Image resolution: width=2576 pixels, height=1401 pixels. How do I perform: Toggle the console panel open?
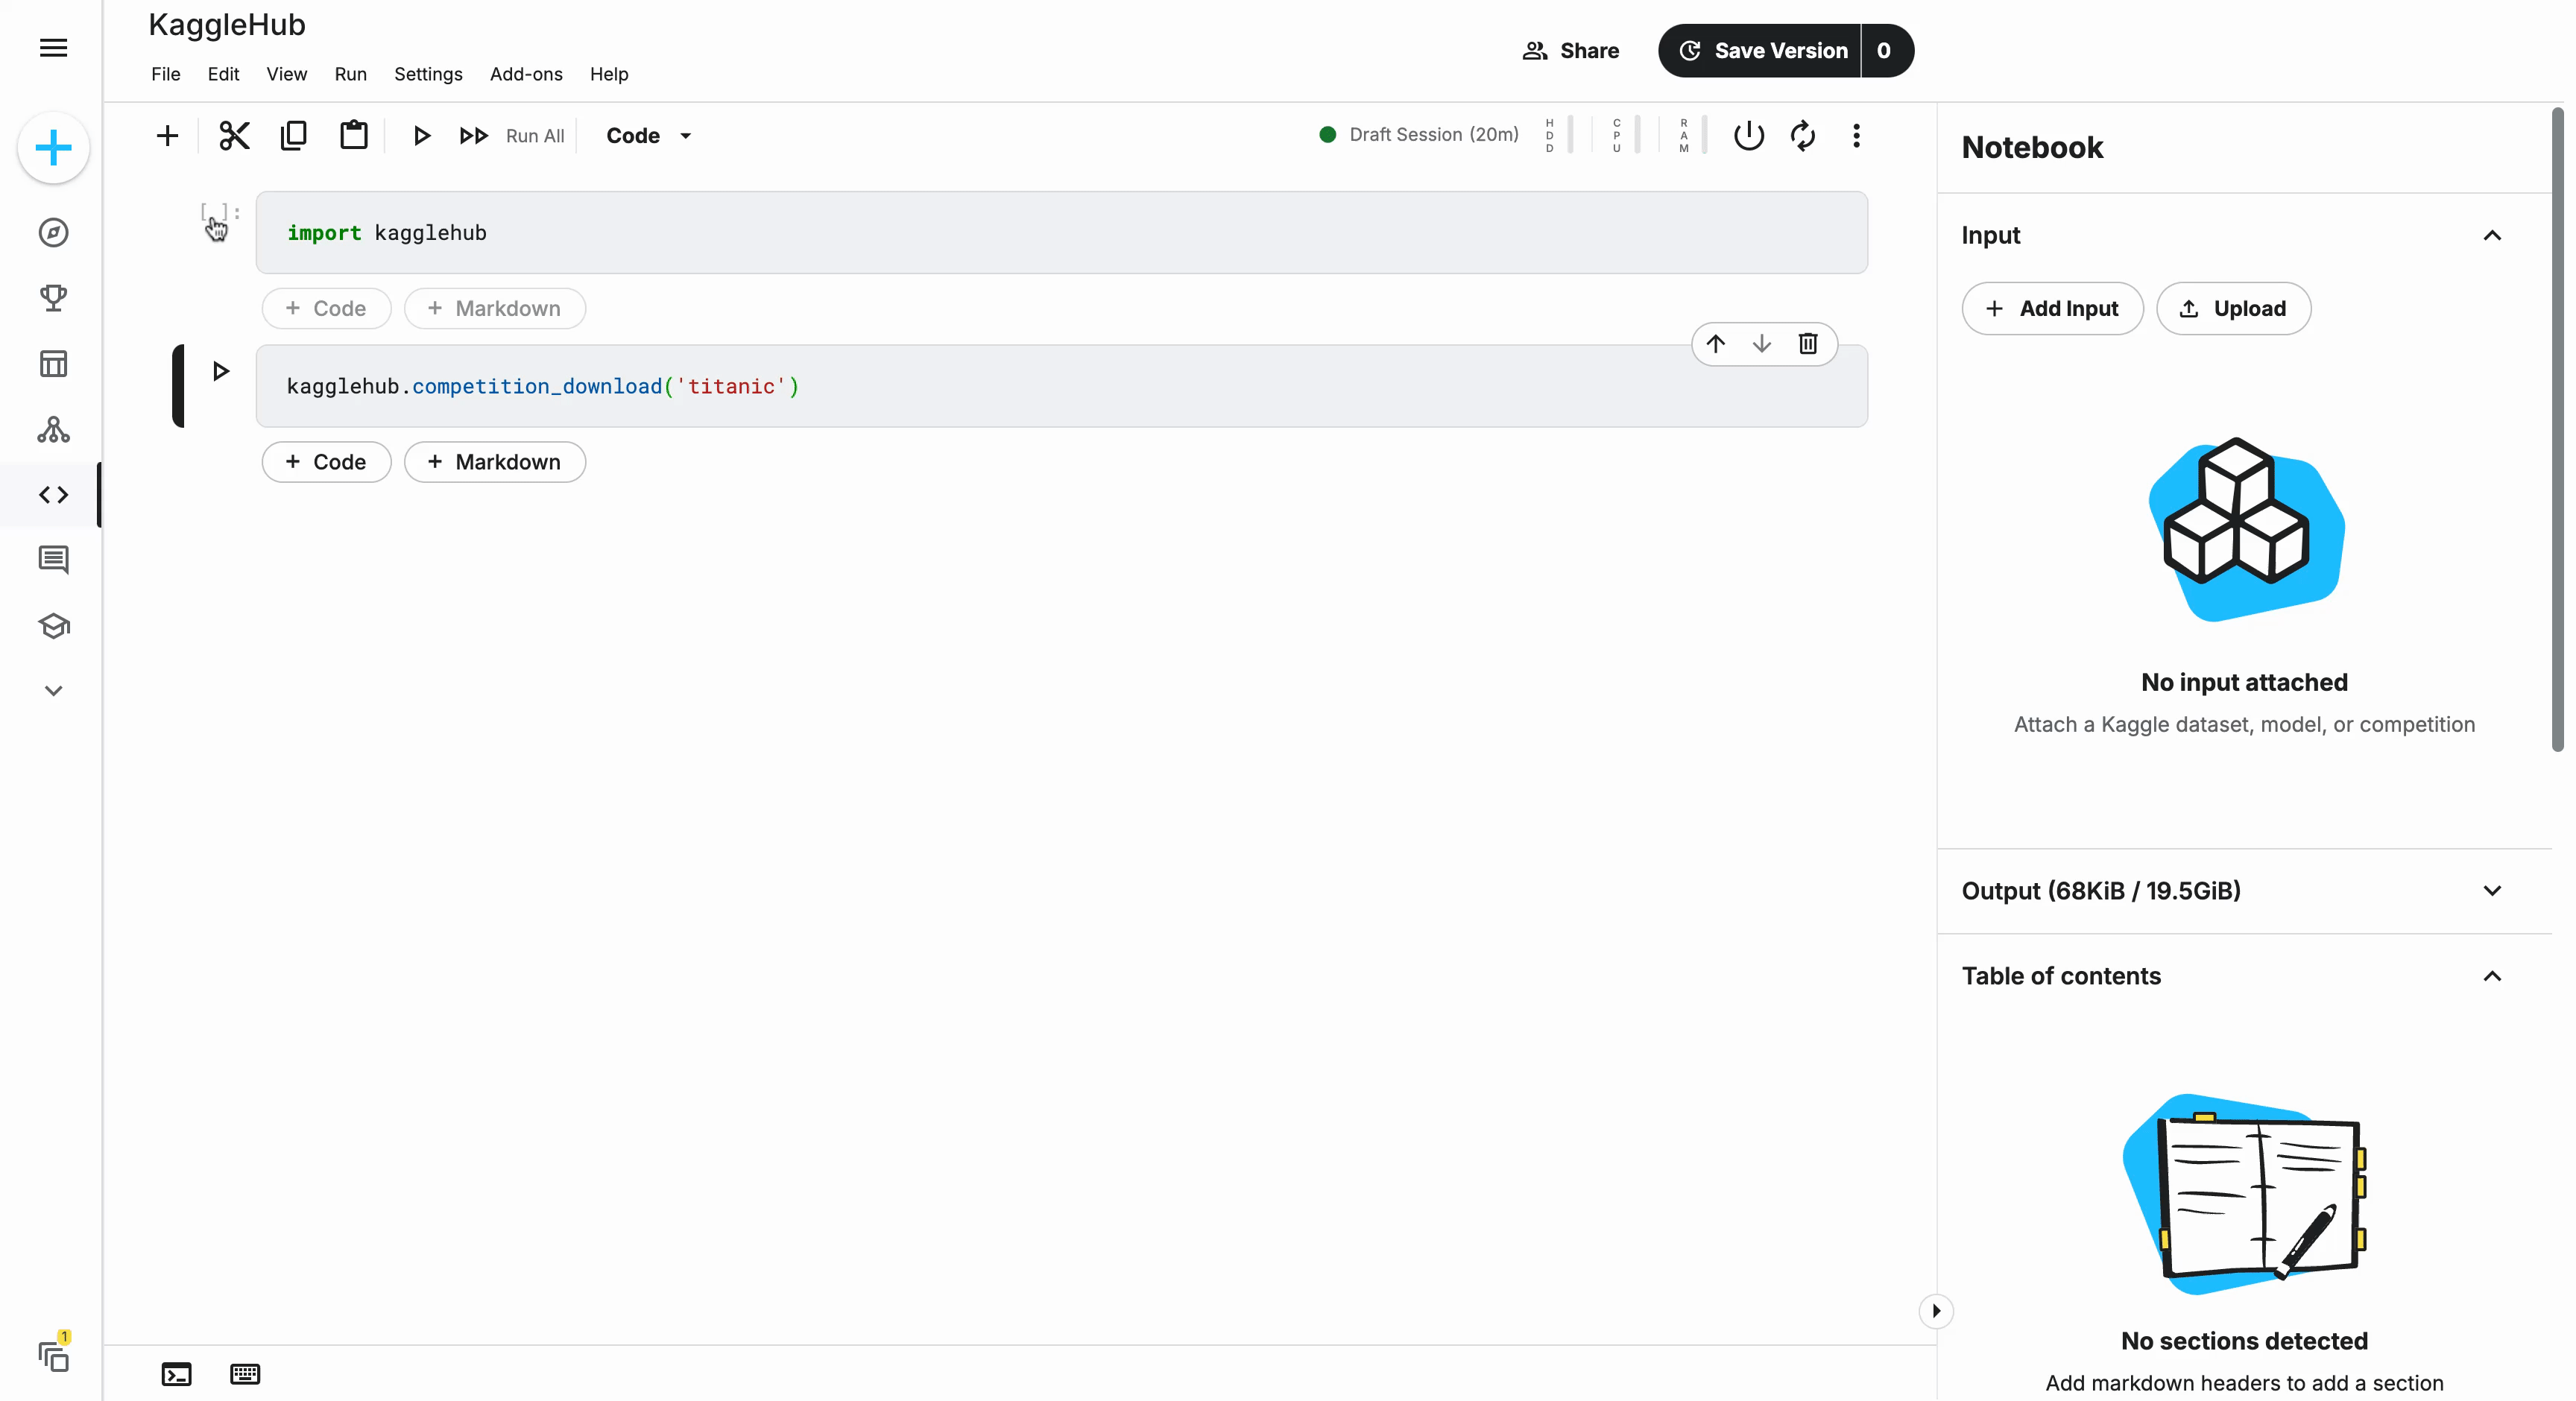(x=176, y=1374)
